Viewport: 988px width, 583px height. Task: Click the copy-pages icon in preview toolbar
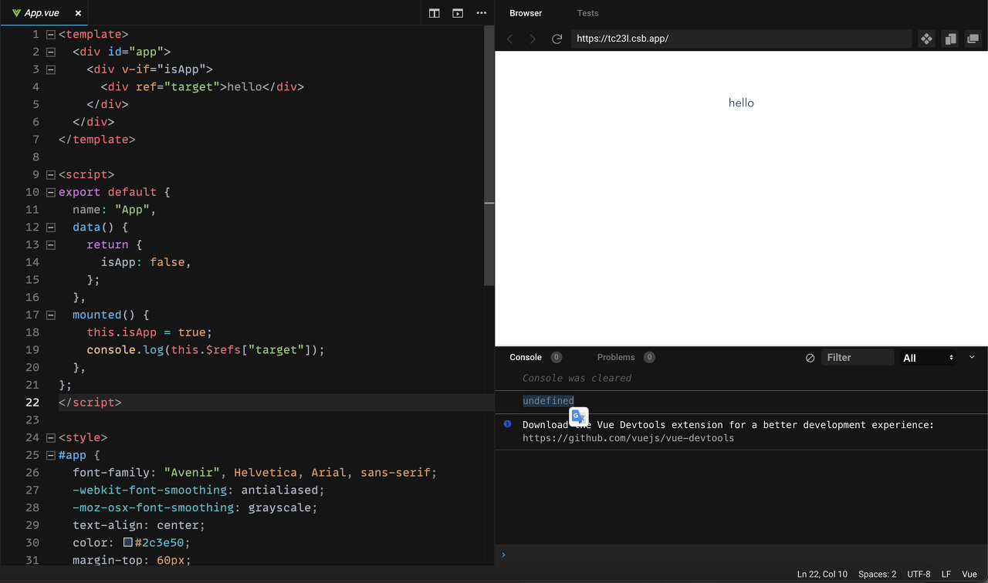coord(950,39)
